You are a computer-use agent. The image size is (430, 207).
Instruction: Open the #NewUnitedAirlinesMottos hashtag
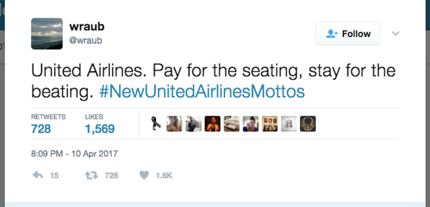click(202, 92)
